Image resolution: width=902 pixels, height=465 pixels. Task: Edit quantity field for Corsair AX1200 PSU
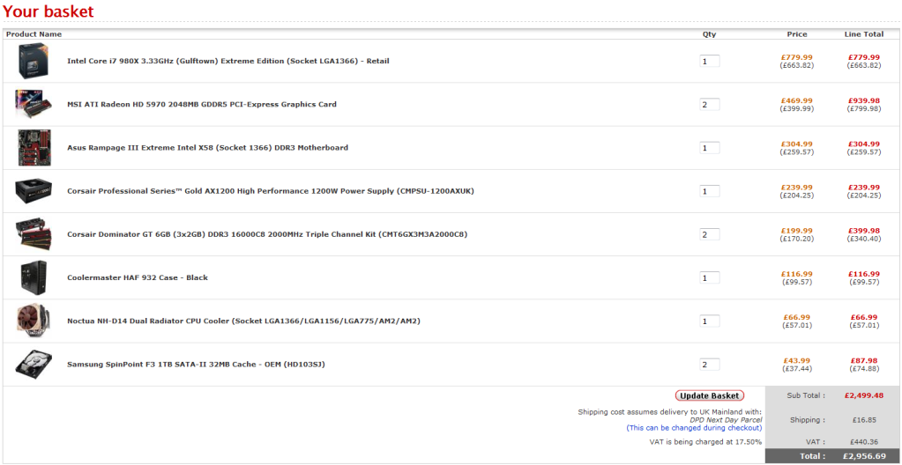[709, 191]
